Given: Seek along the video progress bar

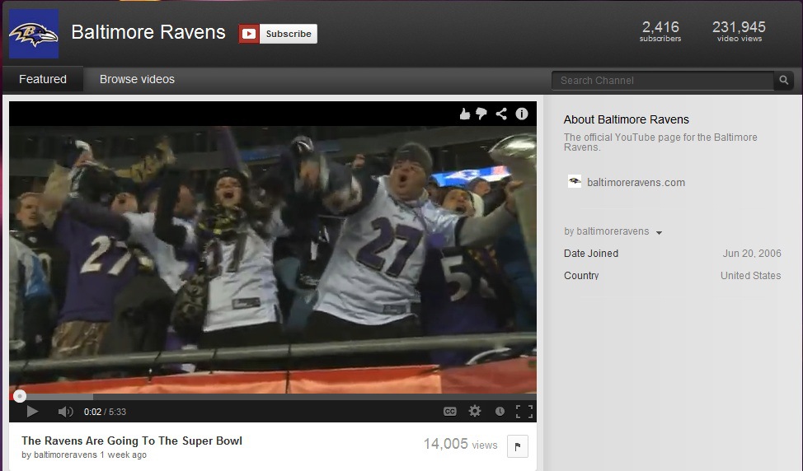Looking at the screenshot, I should click(273, 396).
